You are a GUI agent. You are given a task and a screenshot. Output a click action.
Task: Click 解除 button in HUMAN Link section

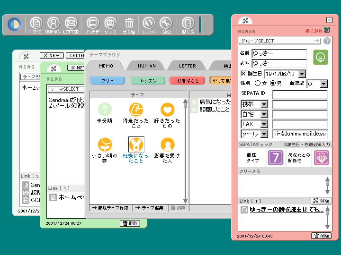(x=321, y=201)
